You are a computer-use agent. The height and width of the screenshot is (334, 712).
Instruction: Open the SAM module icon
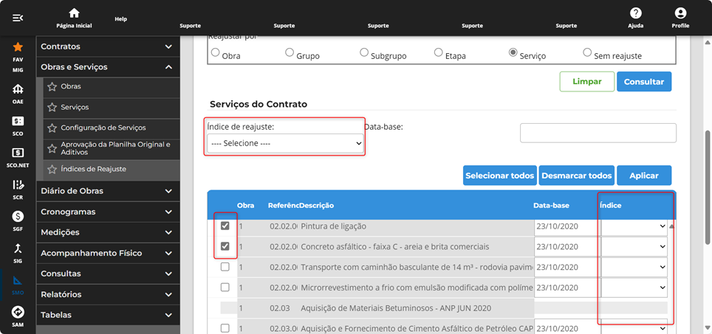tap(18, 312)
